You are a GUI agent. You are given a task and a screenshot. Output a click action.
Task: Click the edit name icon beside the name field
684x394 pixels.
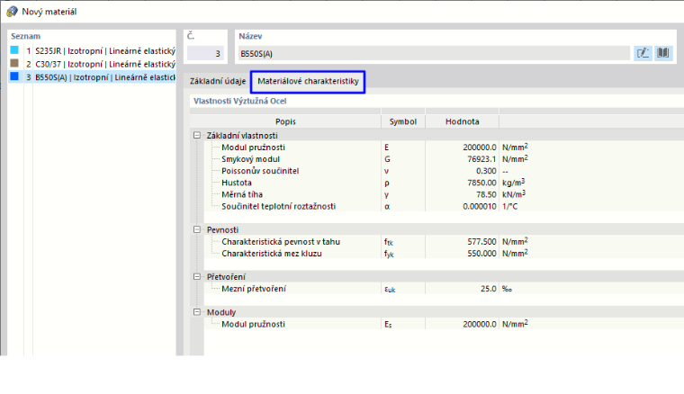[643, 53]
